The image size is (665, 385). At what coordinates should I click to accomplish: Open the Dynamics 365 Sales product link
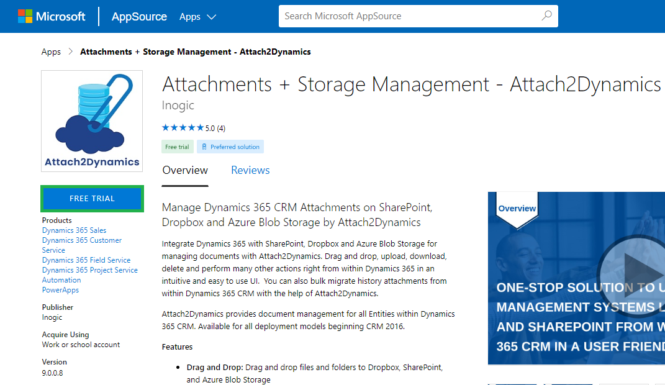coord(74,230)
